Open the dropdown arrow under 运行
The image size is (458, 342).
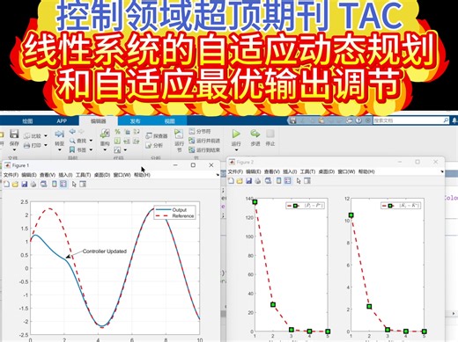coord(236,150)
